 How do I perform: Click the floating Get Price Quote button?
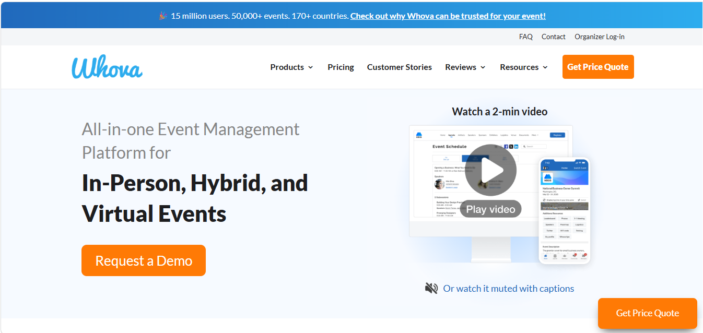(x=647, y=313)
